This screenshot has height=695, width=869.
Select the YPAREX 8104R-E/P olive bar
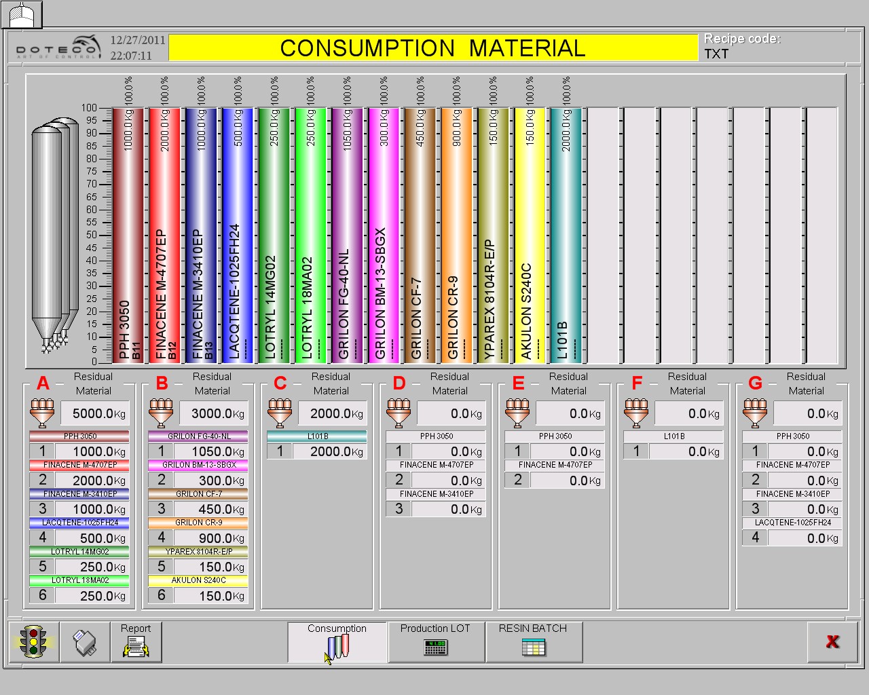point(494,235)
